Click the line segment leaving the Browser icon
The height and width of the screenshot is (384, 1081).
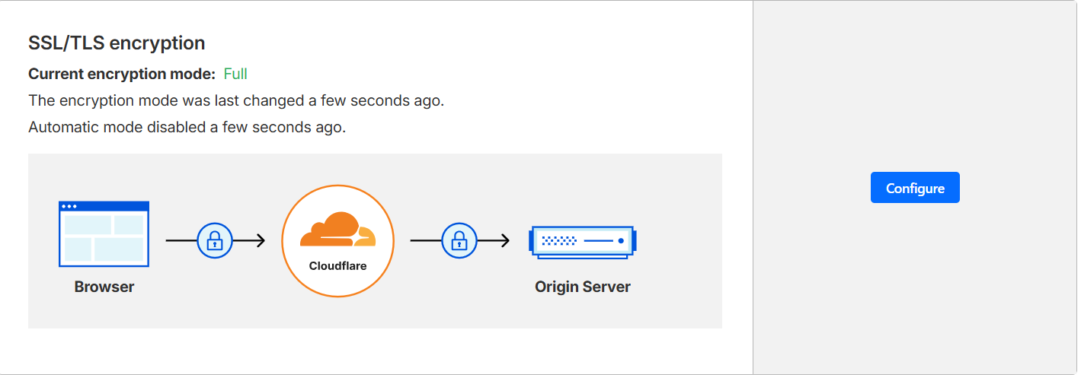pos(181,241)
